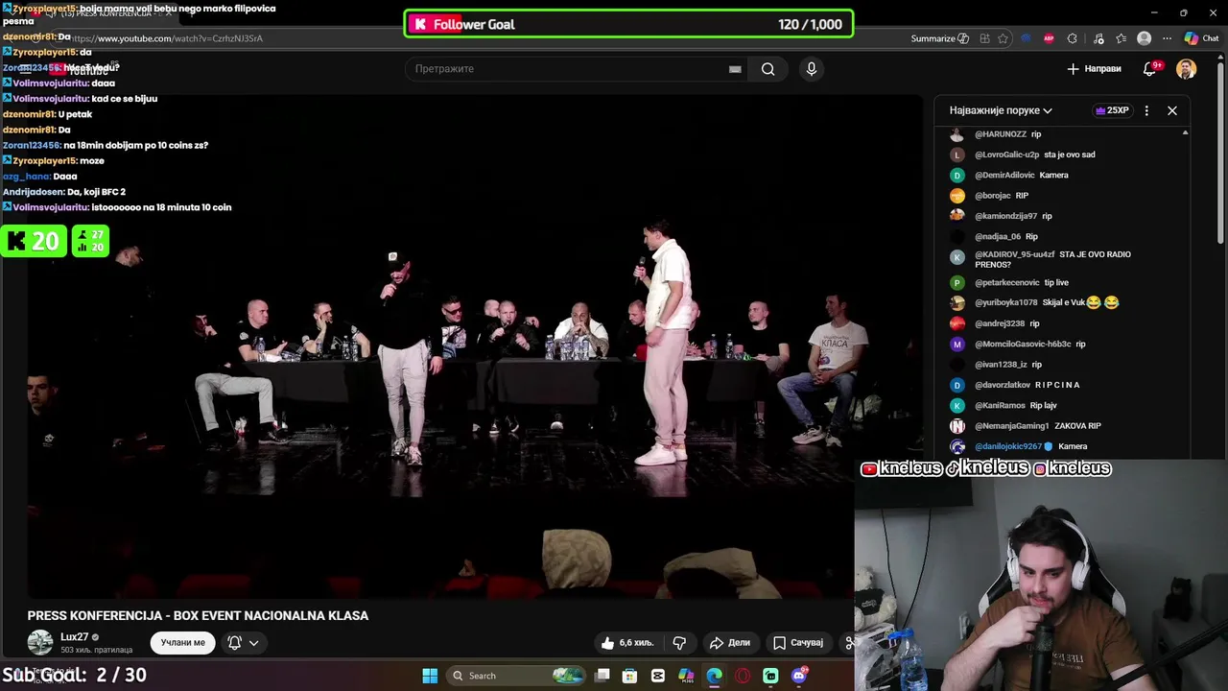Click the Учлани ме join button

coord(182,643)
